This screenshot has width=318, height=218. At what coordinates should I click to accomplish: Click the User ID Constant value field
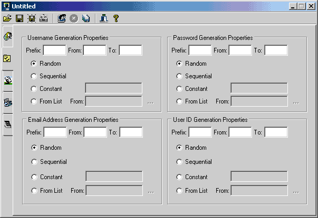coord(259,176)
